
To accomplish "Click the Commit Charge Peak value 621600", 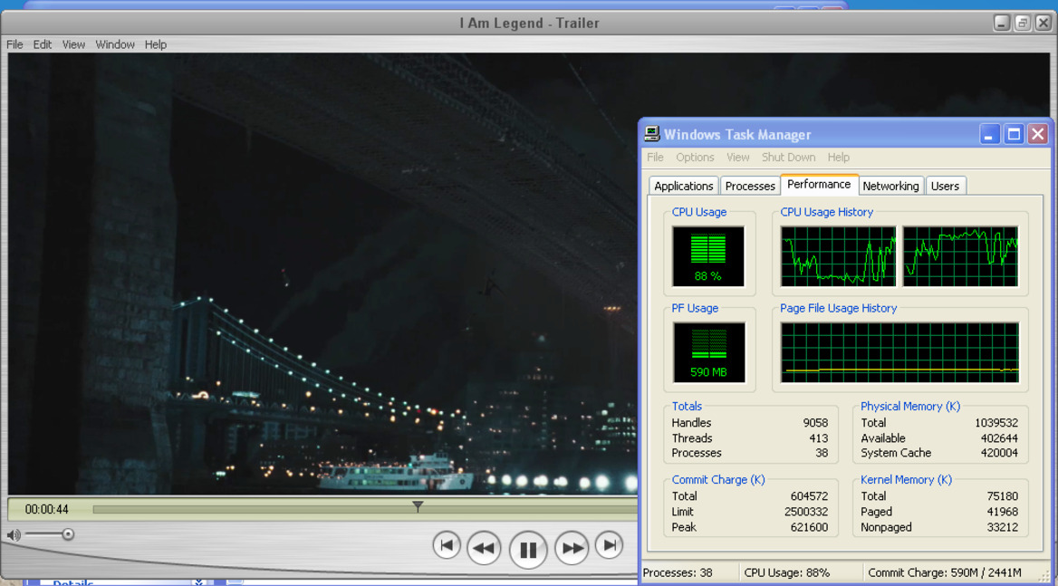I will pyautogui.click(x=809, y=527).
